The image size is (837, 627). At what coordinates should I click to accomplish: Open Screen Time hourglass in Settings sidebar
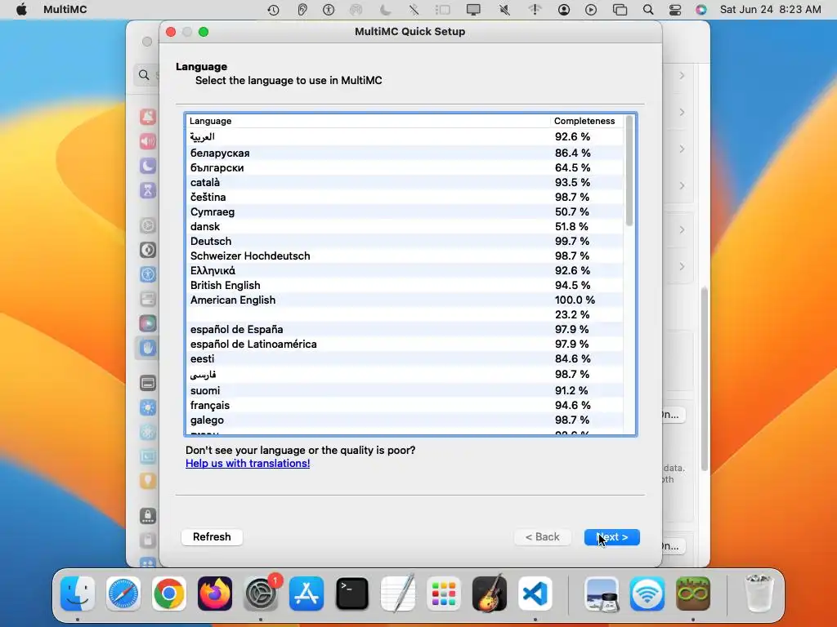pyautogui.click(x=148, y=190)
